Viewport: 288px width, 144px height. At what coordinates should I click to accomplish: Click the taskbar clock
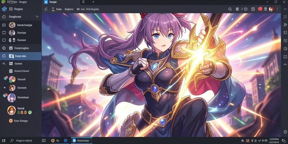coord(274,141)
